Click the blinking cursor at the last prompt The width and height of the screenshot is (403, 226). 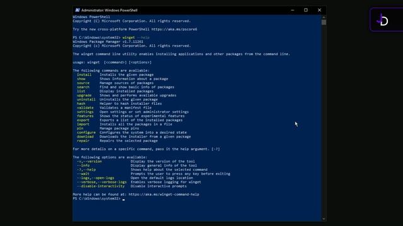click(123, 199)
